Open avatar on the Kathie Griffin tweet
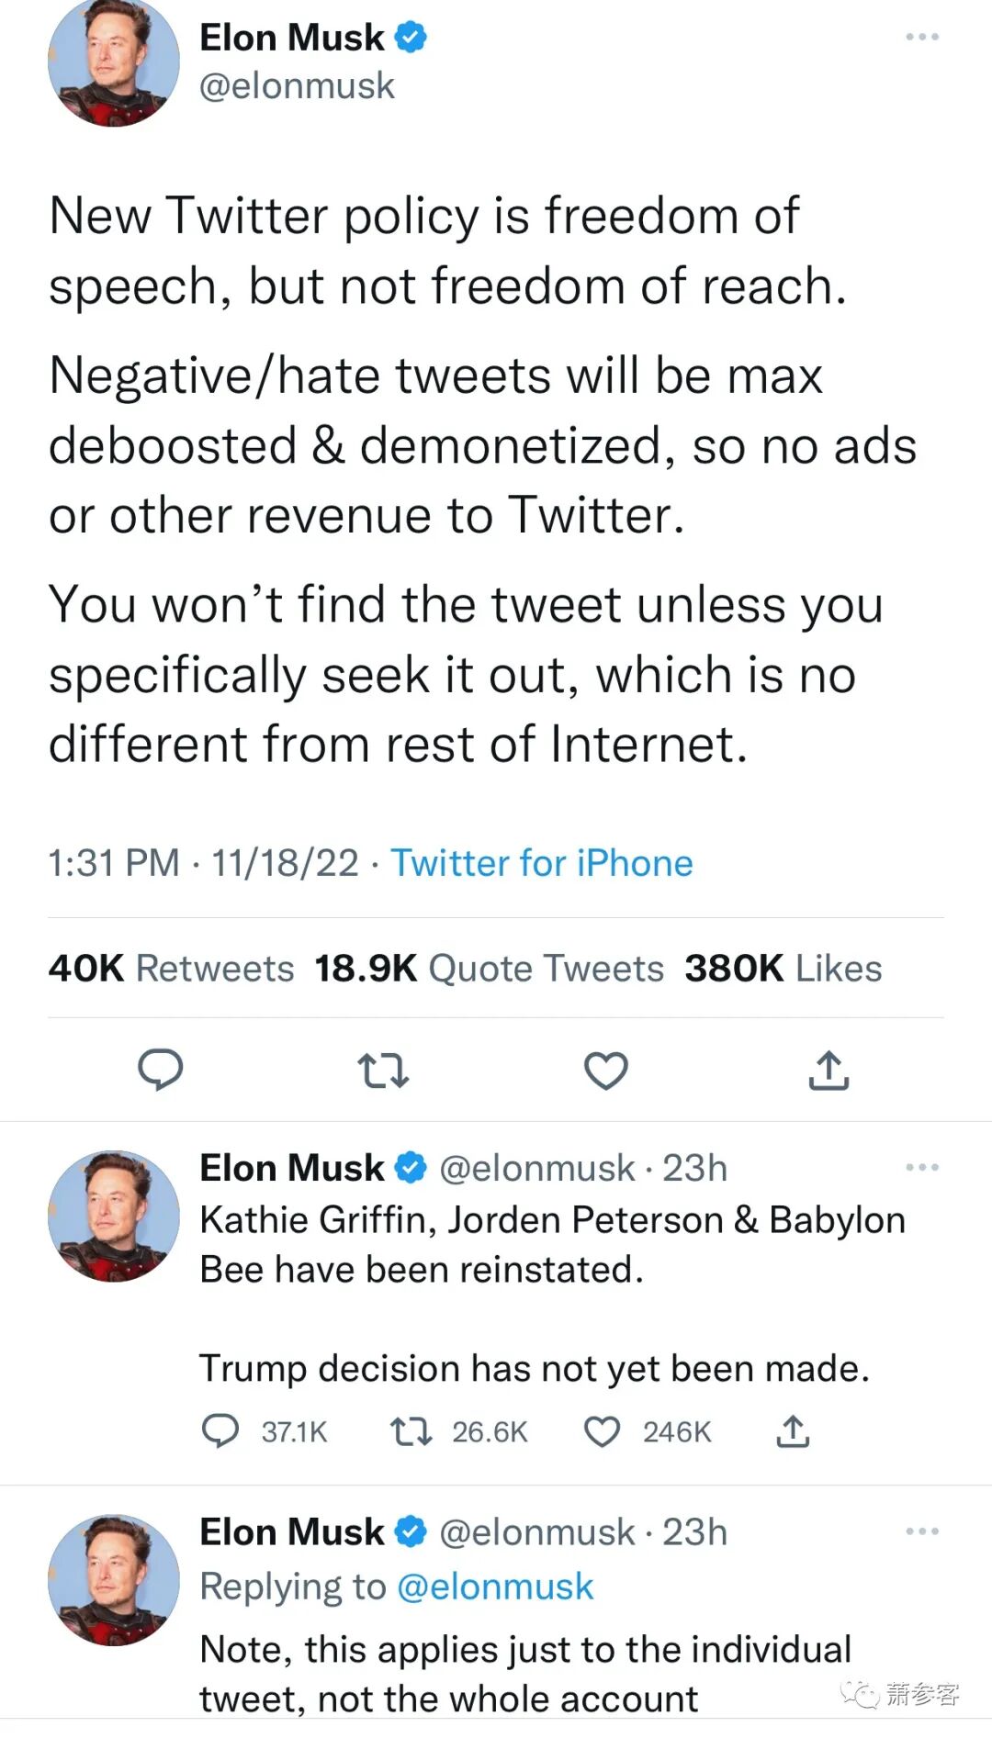Screen dimensions: 992x1738 114,1216
